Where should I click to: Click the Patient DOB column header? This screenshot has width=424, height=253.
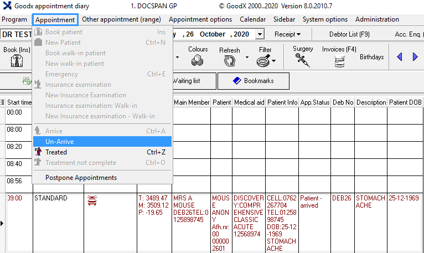[x=405, y=102]
